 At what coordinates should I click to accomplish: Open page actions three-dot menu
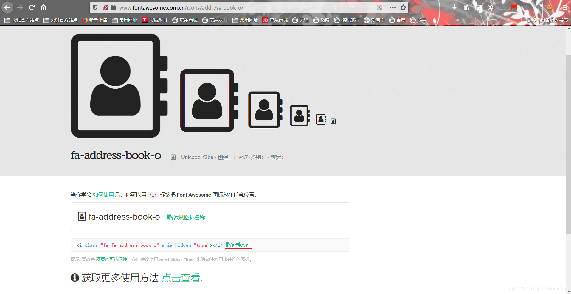[393, 7]
